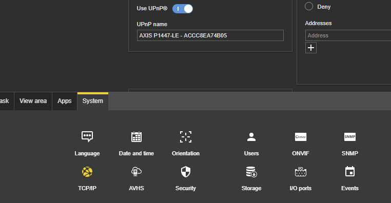Click the UPnP name label
Image resolution: width=391 pixels, height=203 pixels.
(x=152, y=24)
